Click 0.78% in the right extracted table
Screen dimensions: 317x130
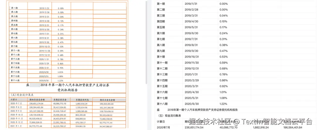click(223, 74)
